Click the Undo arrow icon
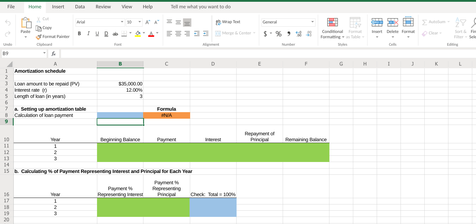The height and width of the screenshot is (224, 476). tap(8, 23)
